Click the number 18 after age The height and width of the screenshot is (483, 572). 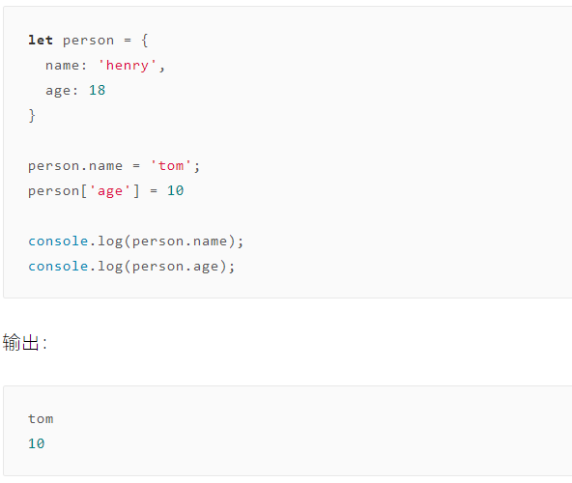click(x=97, y=90)
